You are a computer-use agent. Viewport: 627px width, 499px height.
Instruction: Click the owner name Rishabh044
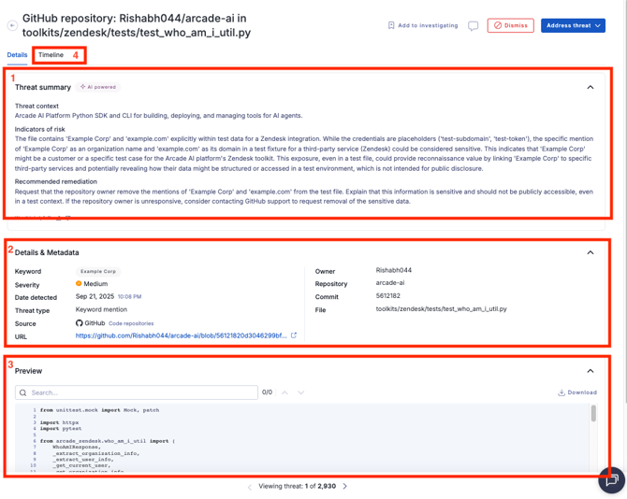(393, 270)
